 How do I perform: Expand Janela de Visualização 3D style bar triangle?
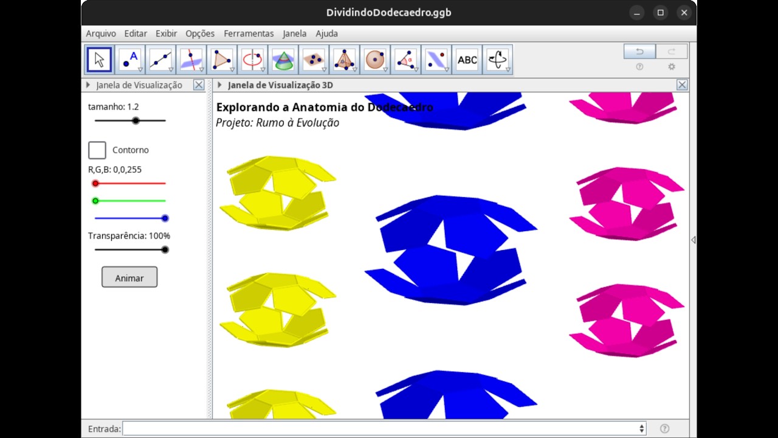coord(219,85)
